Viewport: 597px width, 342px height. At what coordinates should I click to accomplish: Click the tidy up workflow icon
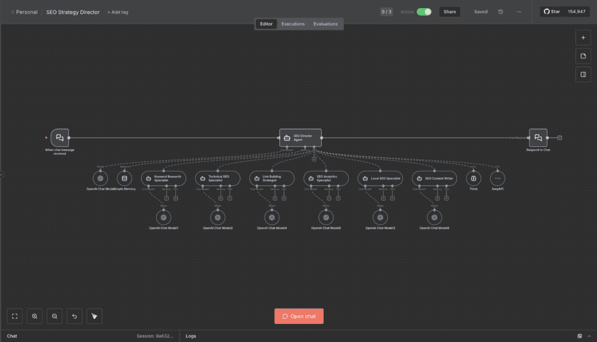(x=94, y=316)
